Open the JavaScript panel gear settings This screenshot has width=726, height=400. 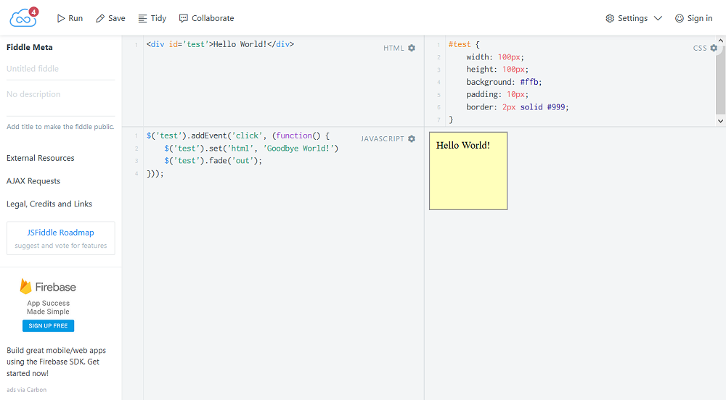point(412,138)
